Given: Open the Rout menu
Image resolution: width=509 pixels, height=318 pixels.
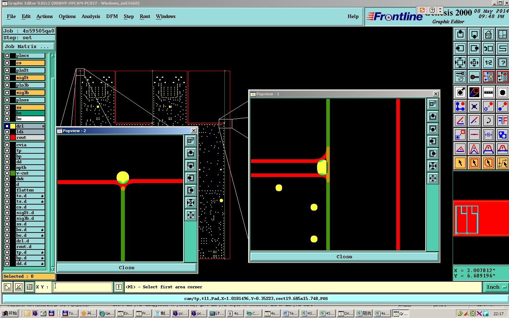Looking at the screenshot, I should coord(145,16).
